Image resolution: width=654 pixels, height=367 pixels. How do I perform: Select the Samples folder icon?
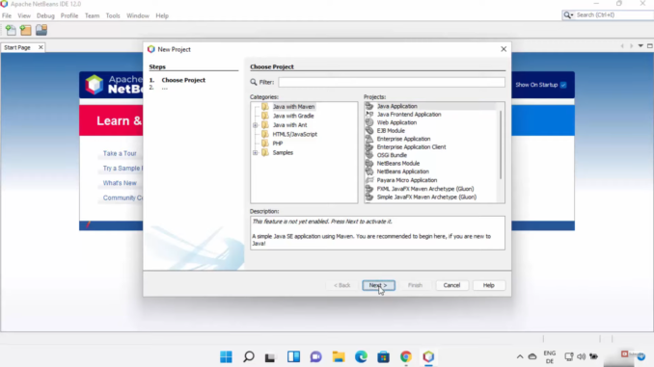265,152
